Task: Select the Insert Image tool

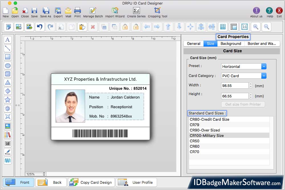Action: click(x=8, y=126)
